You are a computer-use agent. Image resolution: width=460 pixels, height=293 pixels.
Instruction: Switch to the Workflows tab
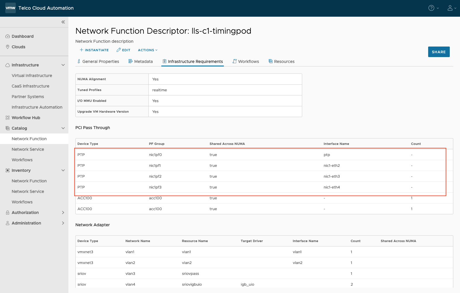tap(246, 61)
